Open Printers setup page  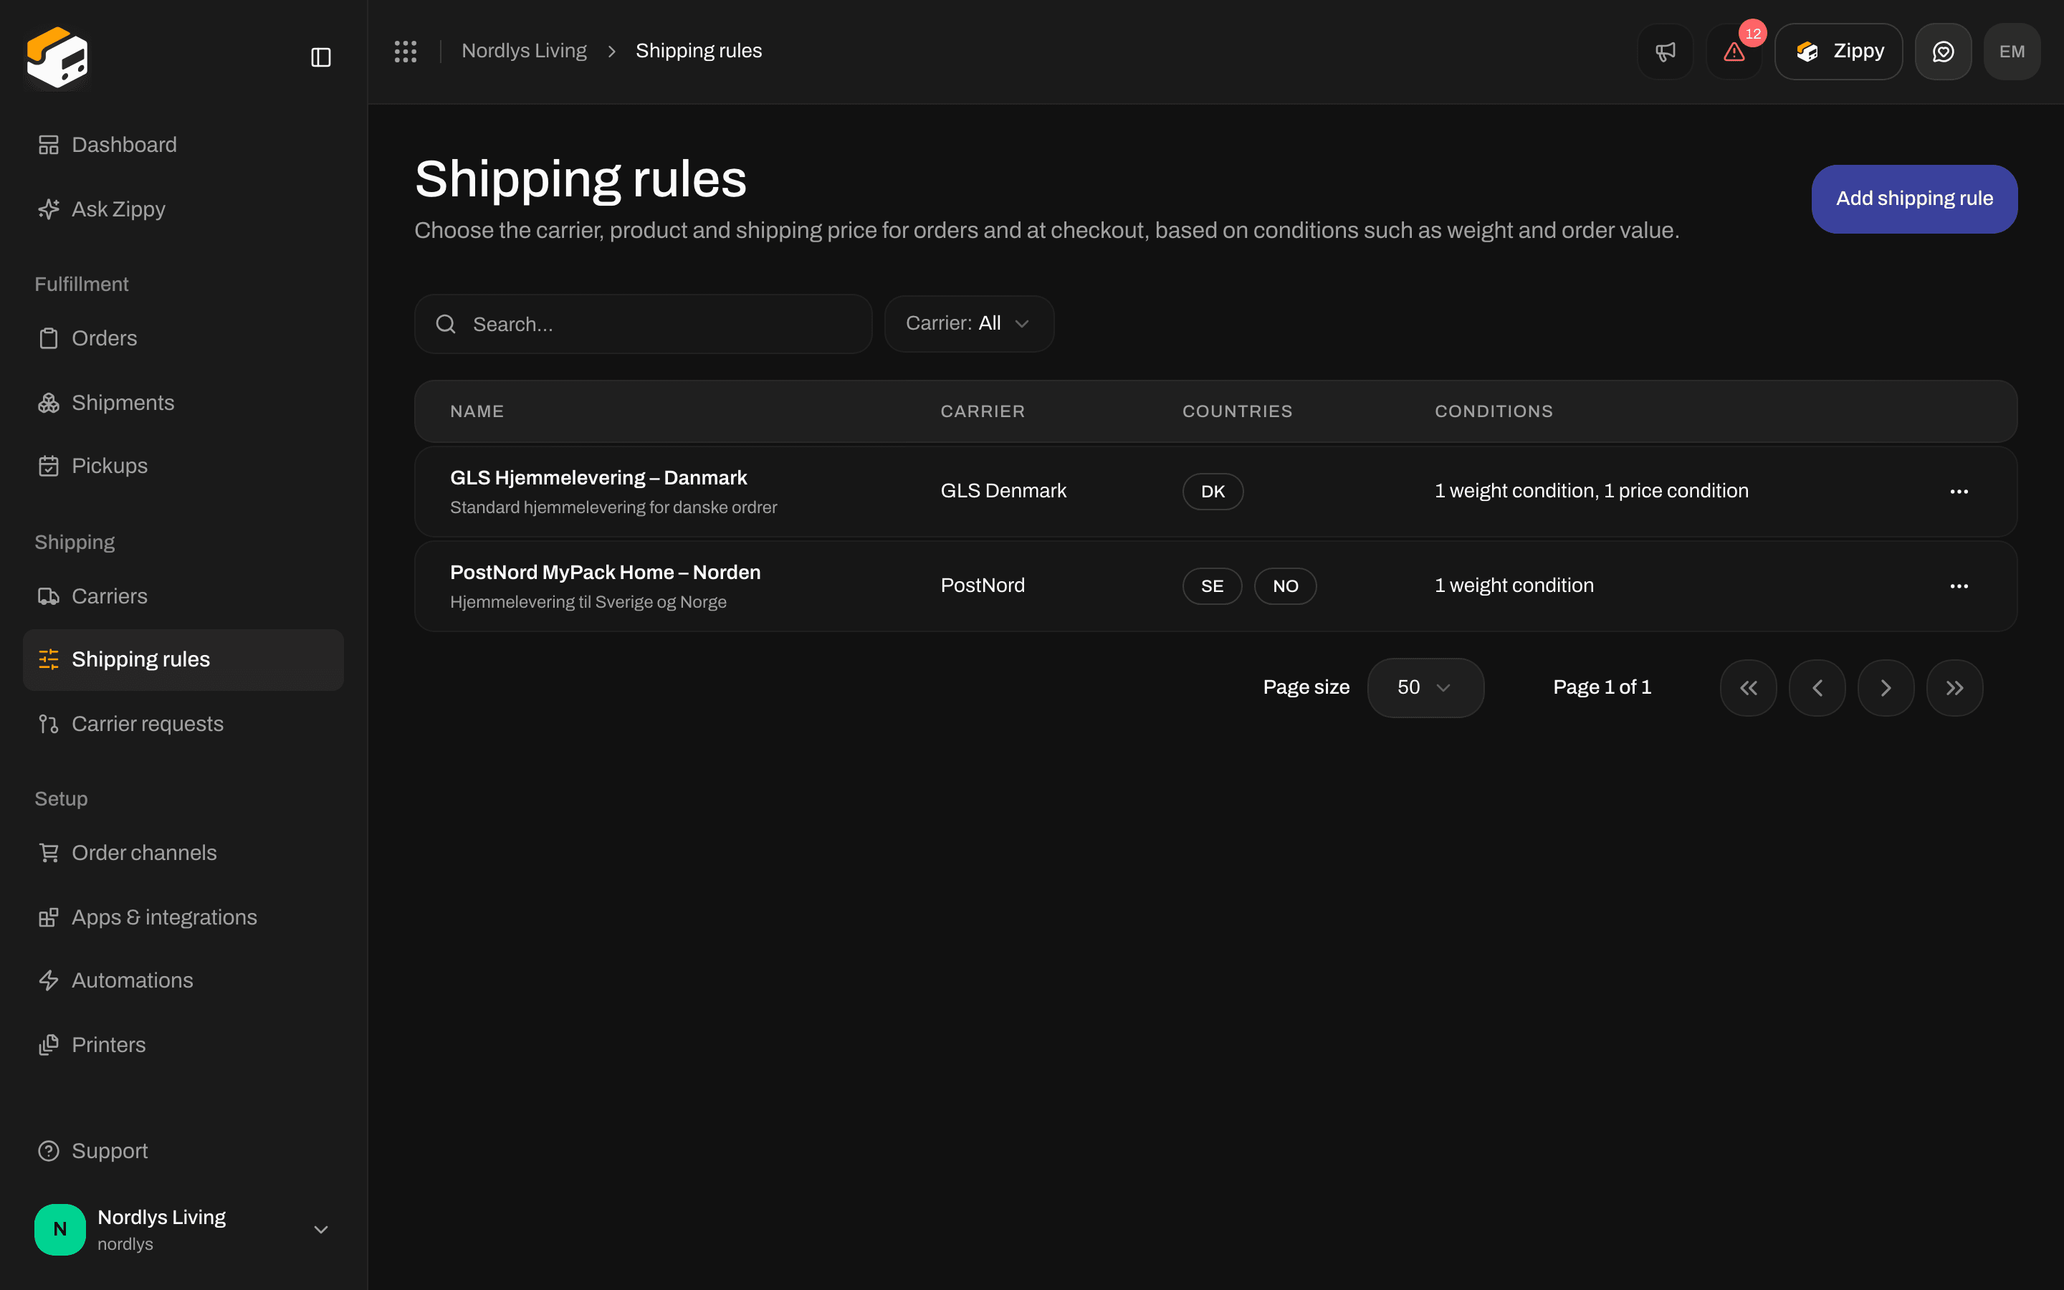point(183,1045)
